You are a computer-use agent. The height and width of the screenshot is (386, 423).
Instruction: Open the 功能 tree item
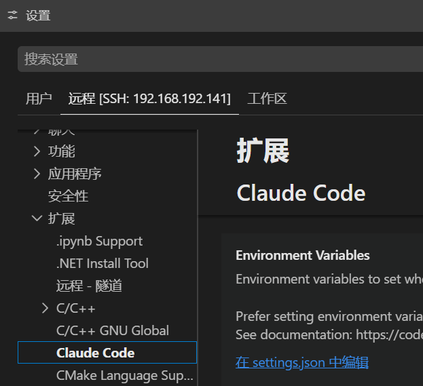[x=62, y=151]
